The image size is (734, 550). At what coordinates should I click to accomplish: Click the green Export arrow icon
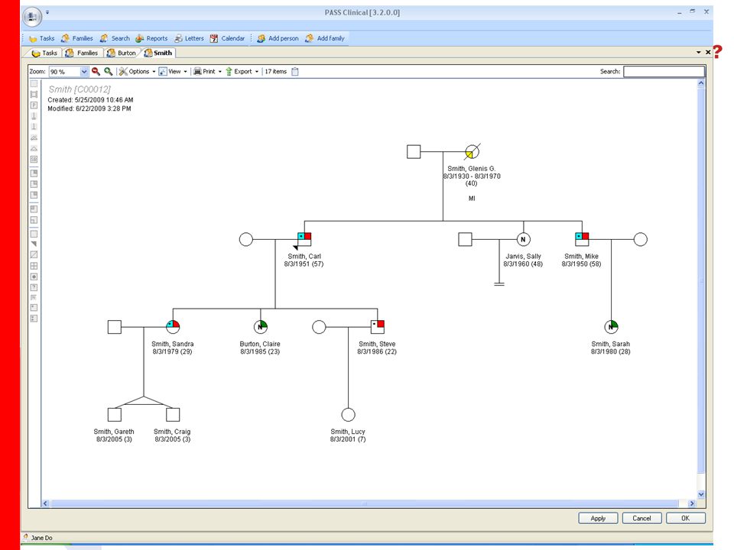pos(229,72)
